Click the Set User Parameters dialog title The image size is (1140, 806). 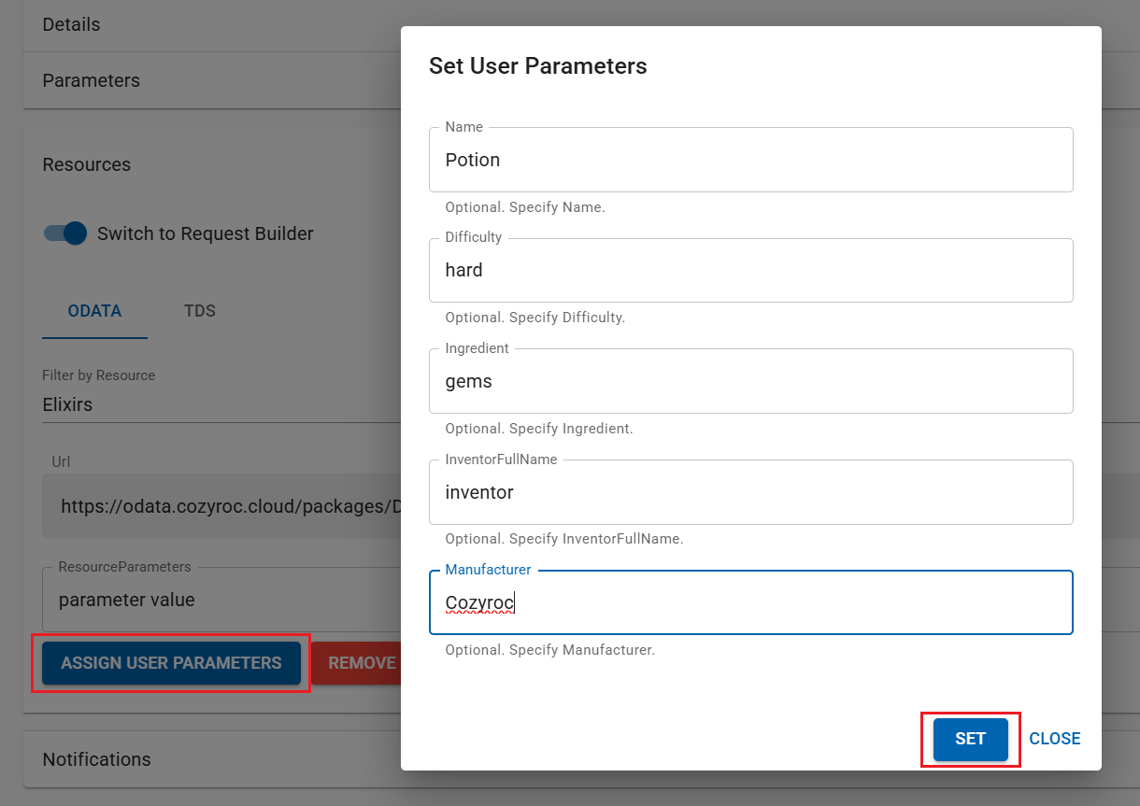pyautogui.click(x=537, y=66)
